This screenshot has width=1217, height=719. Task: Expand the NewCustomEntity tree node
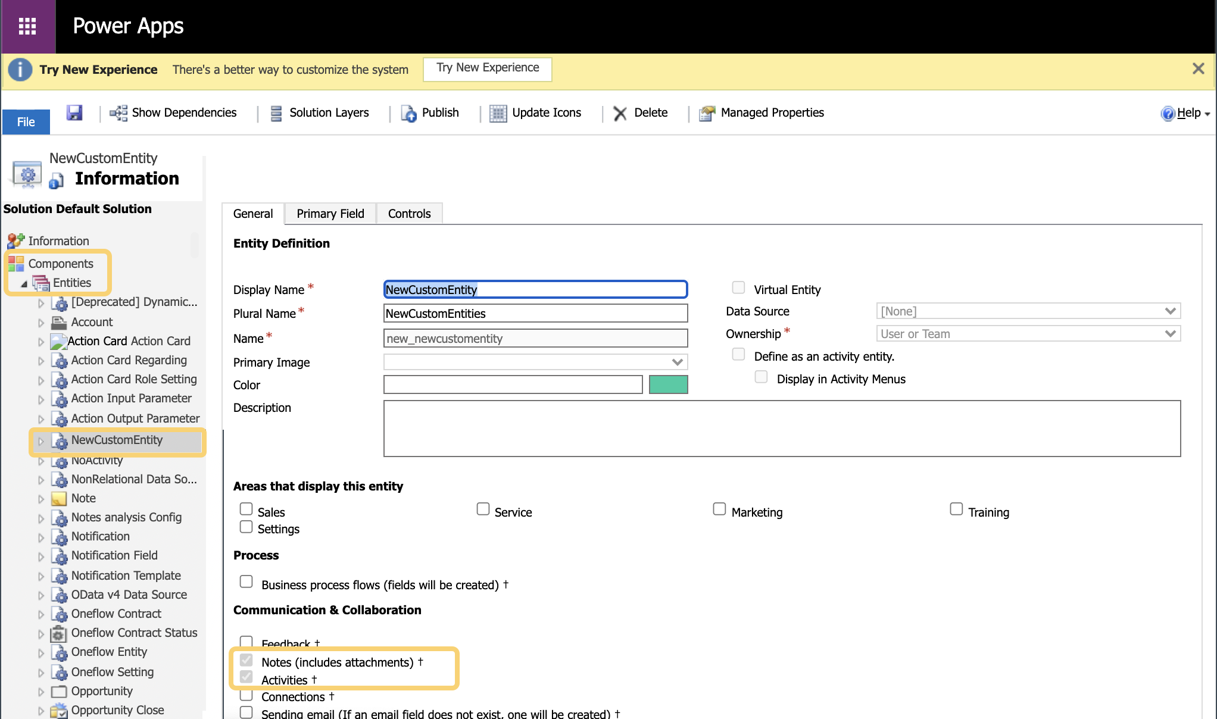click(x=41, y=441)
